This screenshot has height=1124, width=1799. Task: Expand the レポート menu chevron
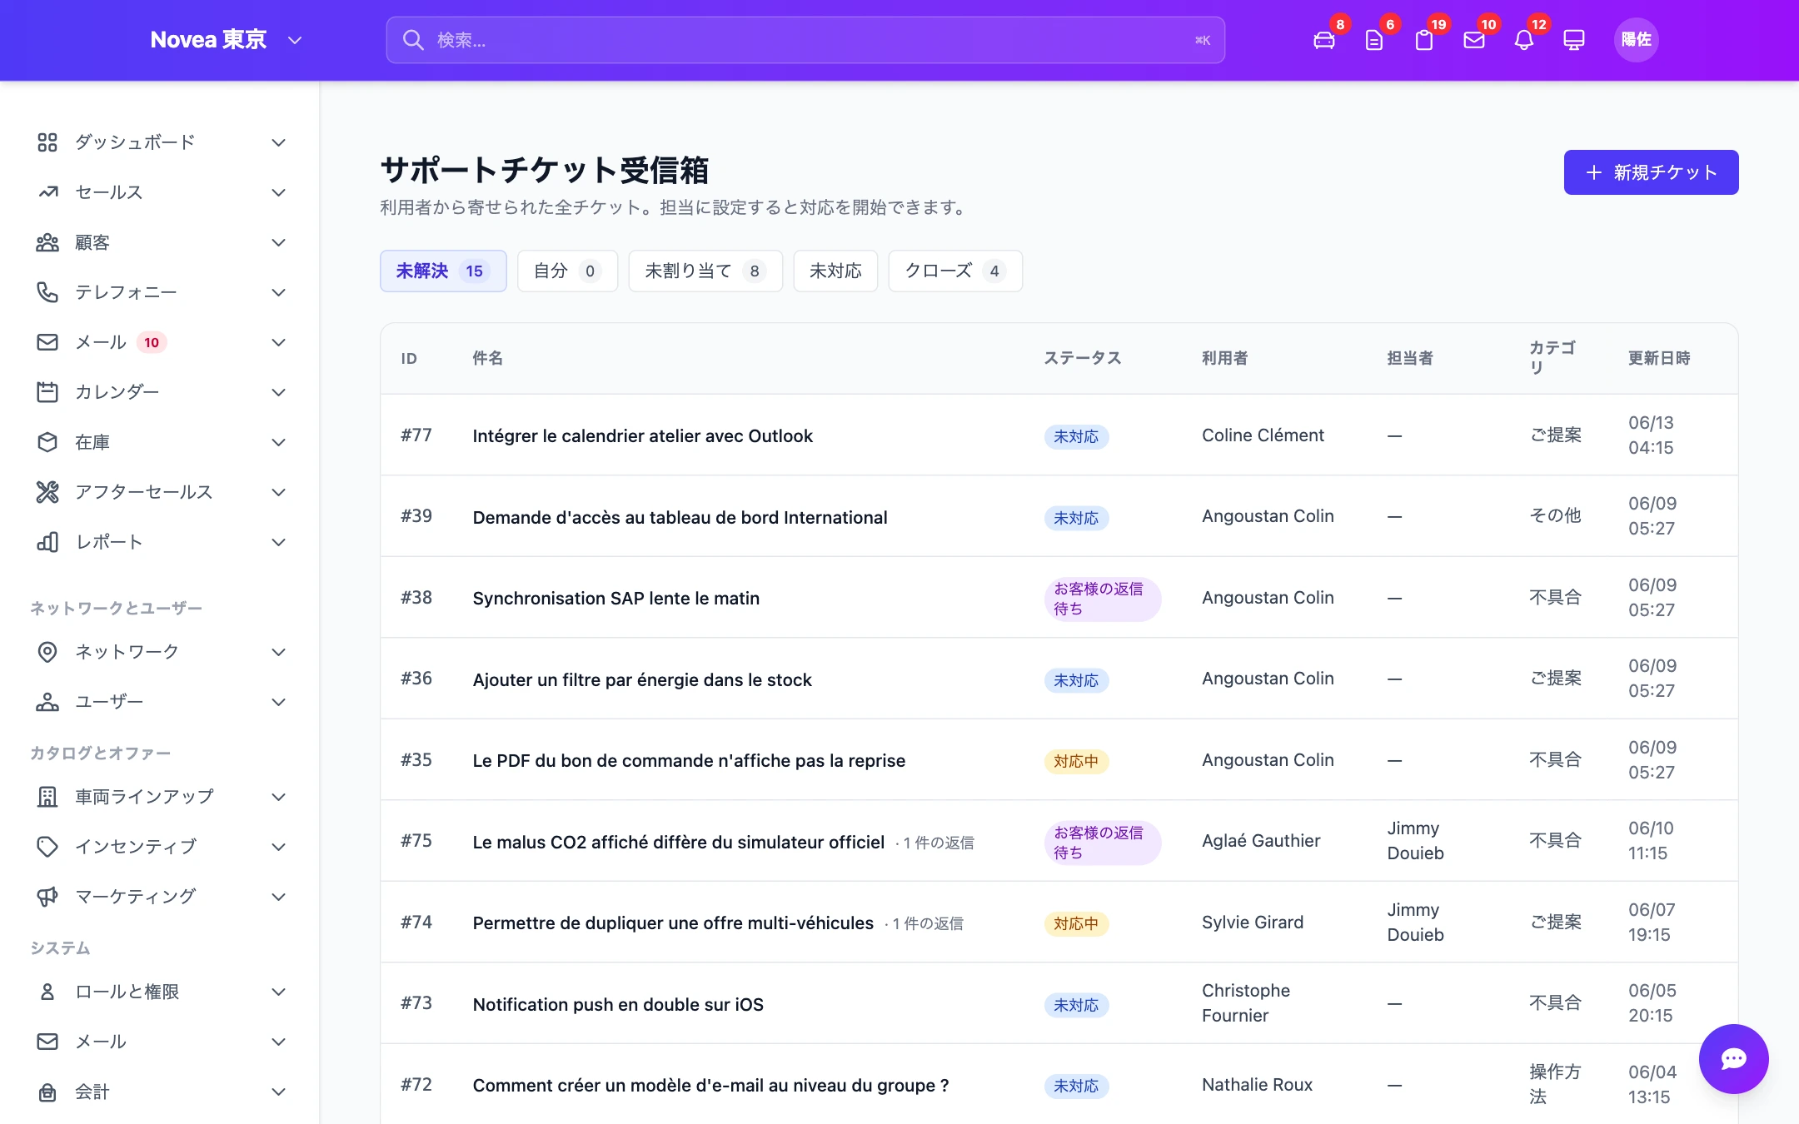click(279, 542)
